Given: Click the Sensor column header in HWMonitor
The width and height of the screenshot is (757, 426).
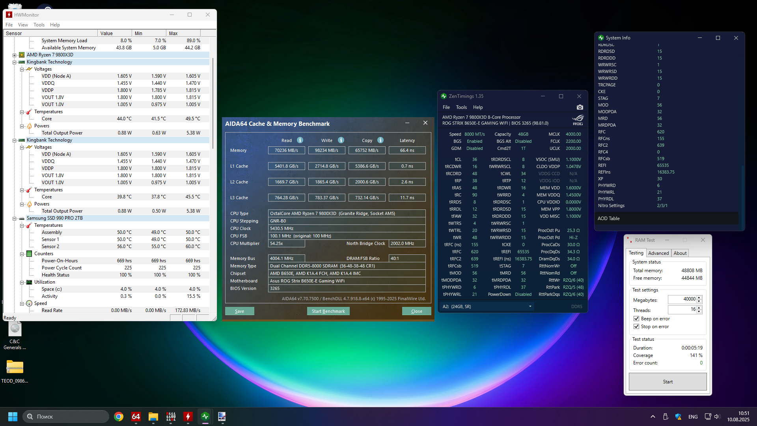Looking at the screenshot, I should [x=50, y=33].
